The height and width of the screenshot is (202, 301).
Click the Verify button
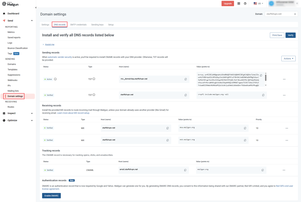pos(290,35)
